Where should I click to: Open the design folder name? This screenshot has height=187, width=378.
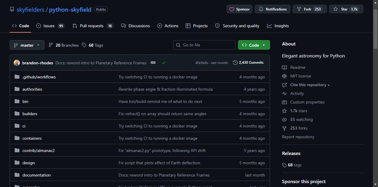pos(28,163)
